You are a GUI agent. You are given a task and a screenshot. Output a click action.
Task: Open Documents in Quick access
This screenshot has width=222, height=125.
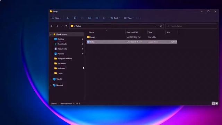click(62, 49)
